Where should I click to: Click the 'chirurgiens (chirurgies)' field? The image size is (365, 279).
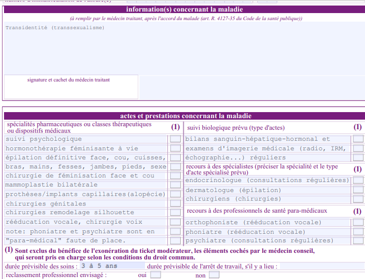pos(267,199)
